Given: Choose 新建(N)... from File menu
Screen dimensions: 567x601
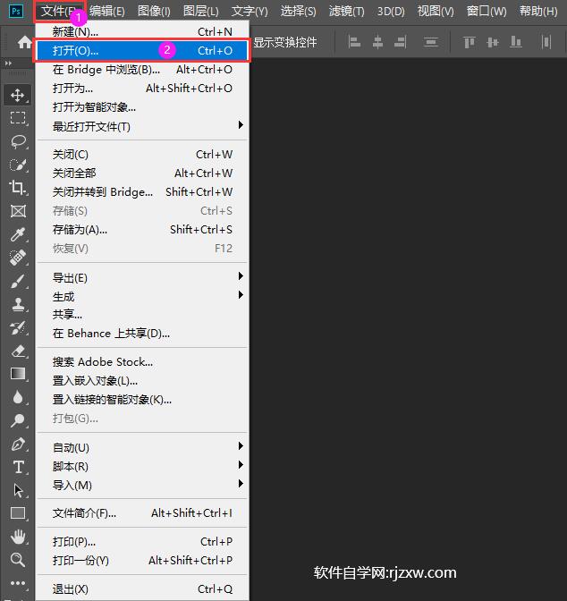Looking at the screenshot, I should point(142,32).
